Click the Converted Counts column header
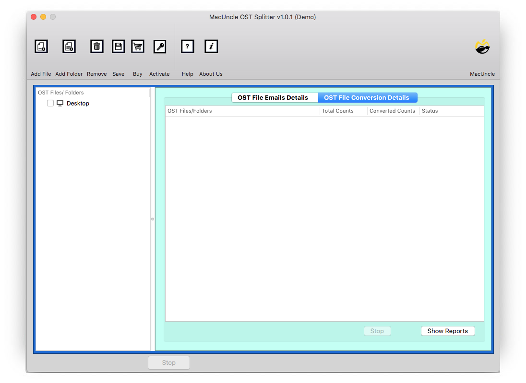 pyautogui.click(x=392, y=111)
